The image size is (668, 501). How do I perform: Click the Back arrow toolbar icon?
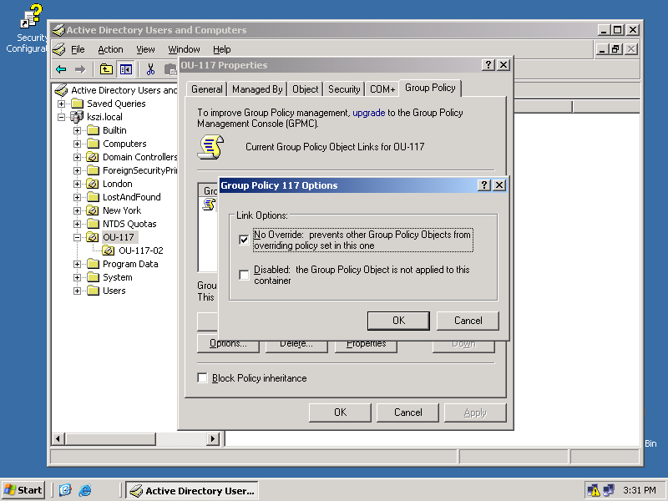click(61, 69)
